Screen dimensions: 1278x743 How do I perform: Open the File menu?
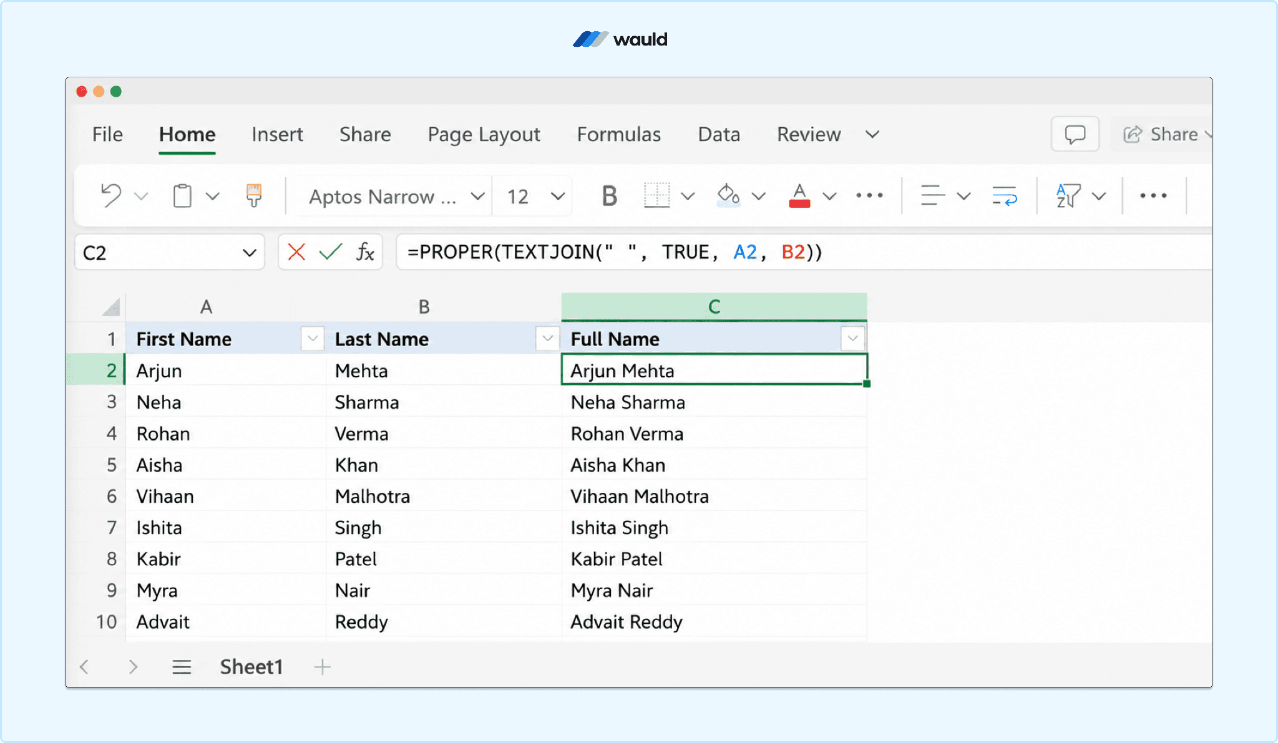point(107,135)
